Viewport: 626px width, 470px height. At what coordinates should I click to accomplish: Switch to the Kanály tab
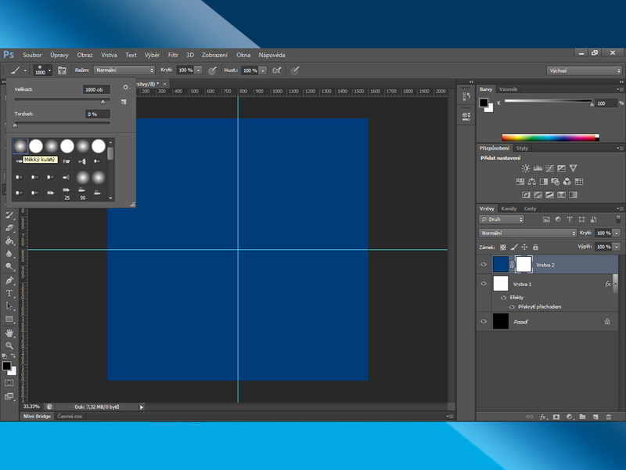pyautogui.click(x=509, y=208)
